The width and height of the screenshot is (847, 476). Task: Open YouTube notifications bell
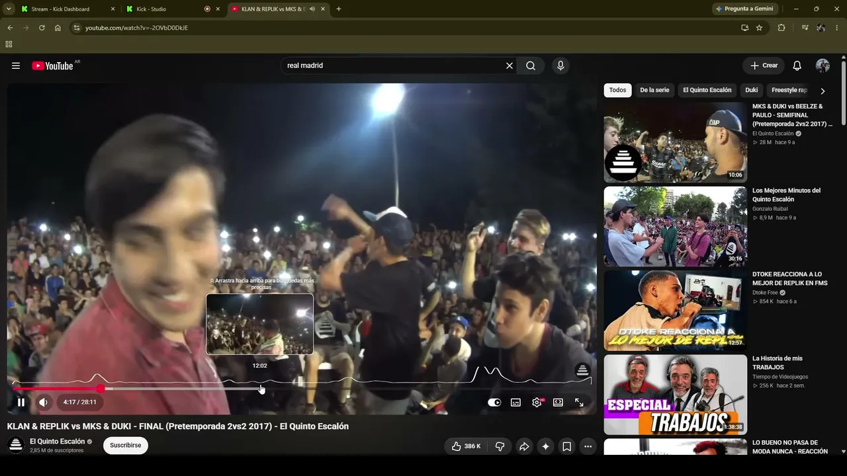click(797, 65)
